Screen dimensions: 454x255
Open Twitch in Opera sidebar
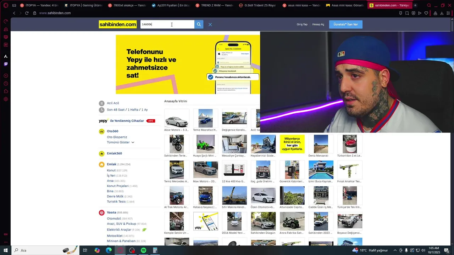point(6,64)
